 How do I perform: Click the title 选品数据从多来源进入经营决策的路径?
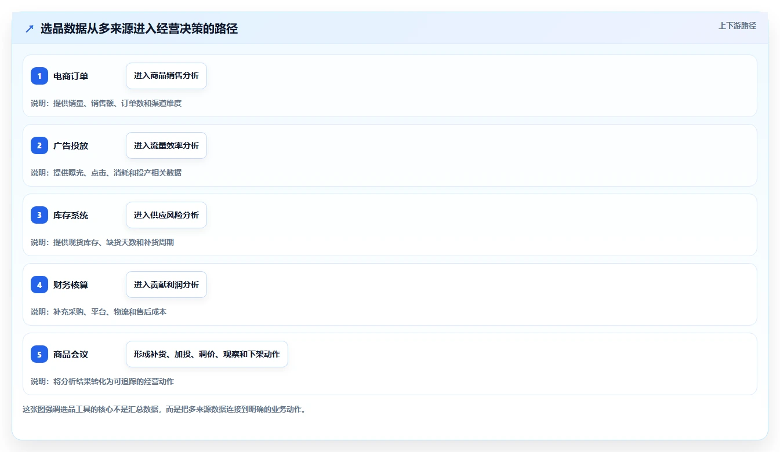point(139,28)
